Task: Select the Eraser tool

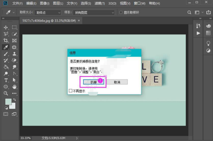Action: pos(14,60)
